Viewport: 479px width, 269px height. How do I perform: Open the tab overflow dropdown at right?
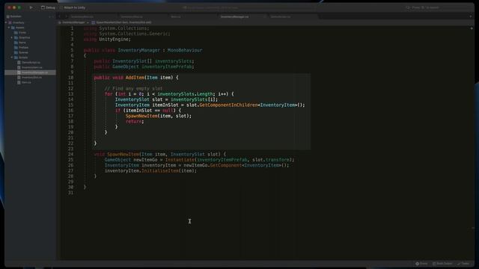(x=471, y=16)
